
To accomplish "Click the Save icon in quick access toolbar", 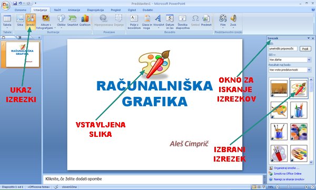I will 15,4.
